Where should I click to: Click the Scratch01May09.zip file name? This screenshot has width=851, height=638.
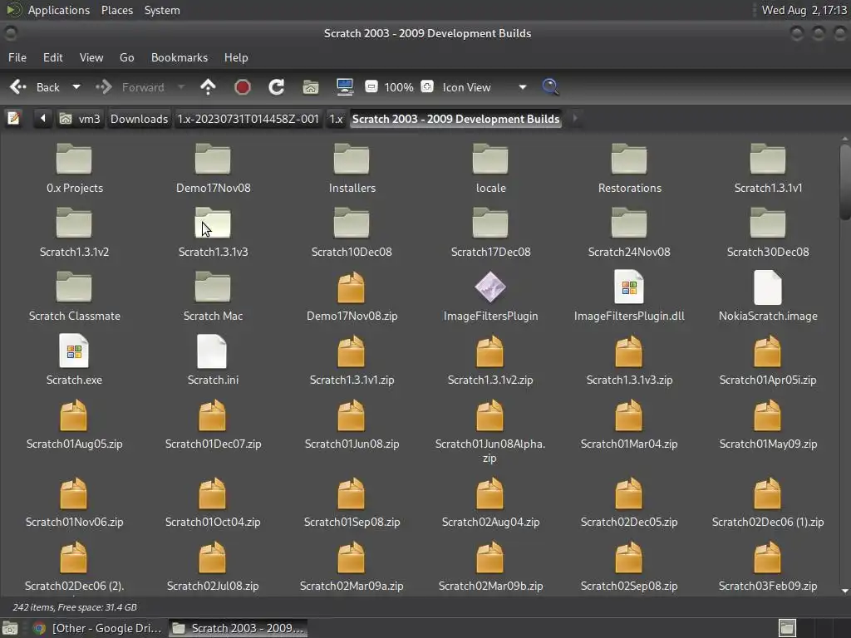point(768,444)
